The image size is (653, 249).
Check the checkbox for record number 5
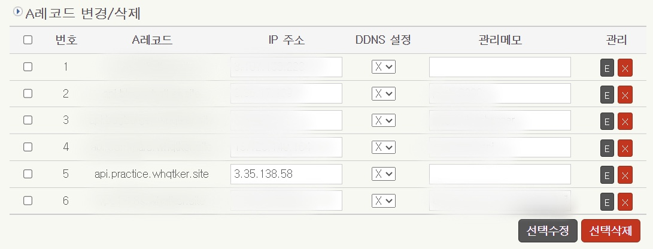[28, 174]
